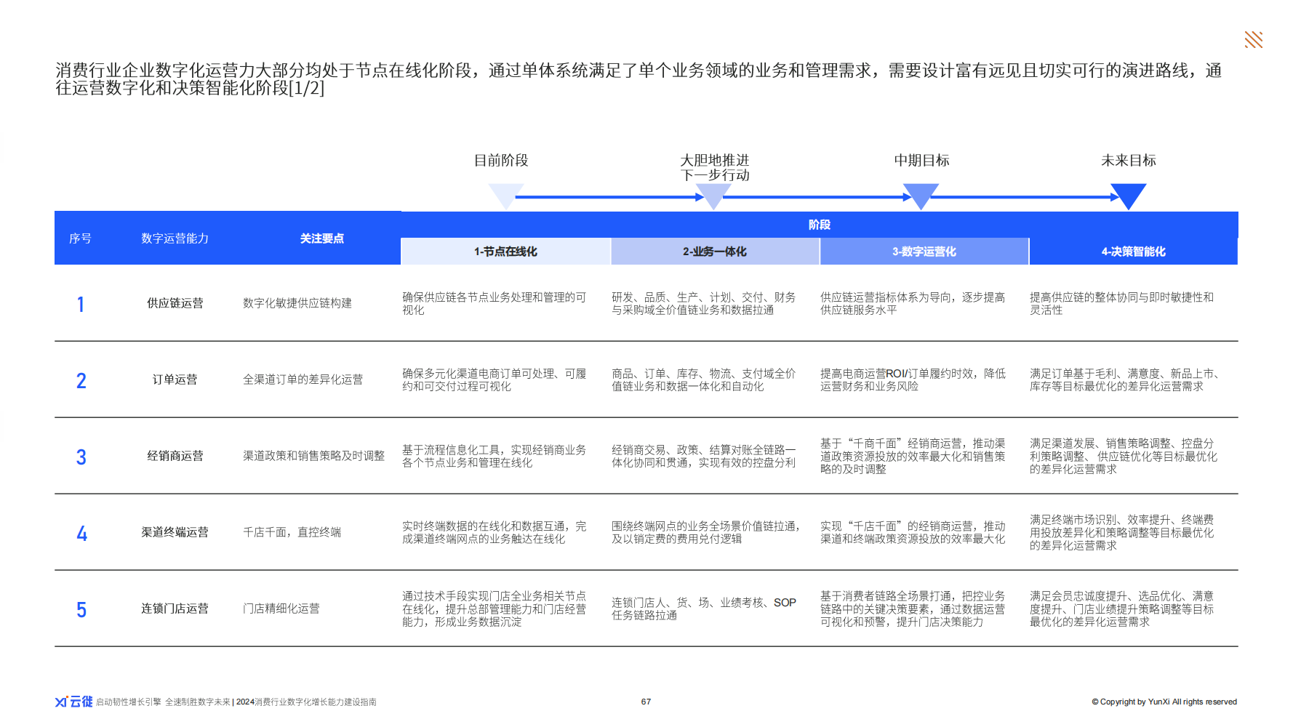Select the 2-业务一体化 stage header
Image resolution: width=1293 pixels, height=727 pixels.
click(x=715, y=252)
